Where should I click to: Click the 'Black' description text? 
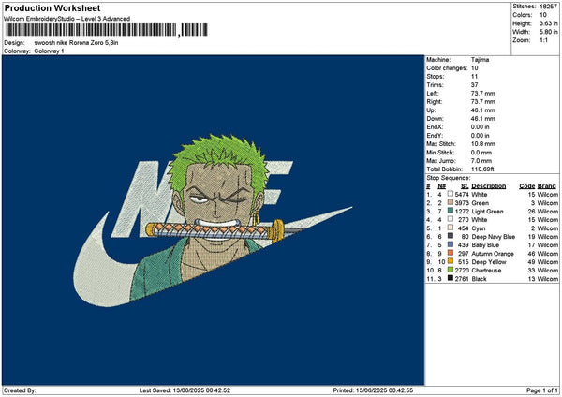(479, 279)
